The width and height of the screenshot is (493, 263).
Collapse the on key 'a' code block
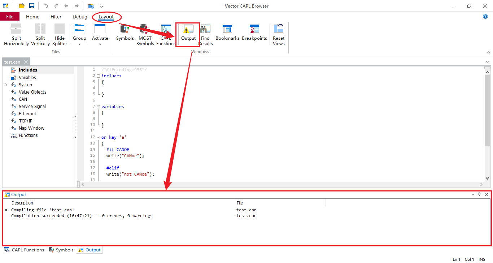pyautogui.click(x=98, y=137)
